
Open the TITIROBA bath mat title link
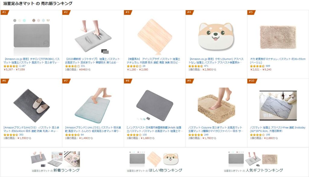[31, 61]
